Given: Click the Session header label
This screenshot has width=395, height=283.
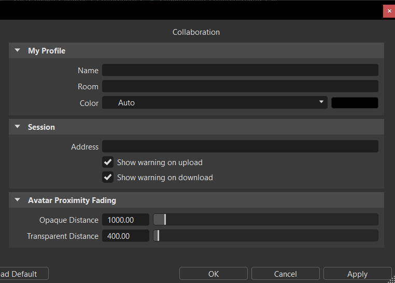Looking at the screenshot, I should tap(41, 127).
